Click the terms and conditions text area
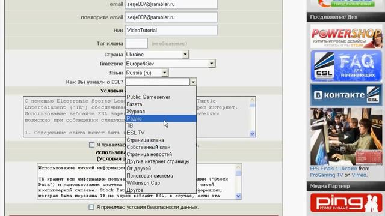This screenshot has width=385, height=216. coord(140,117)
